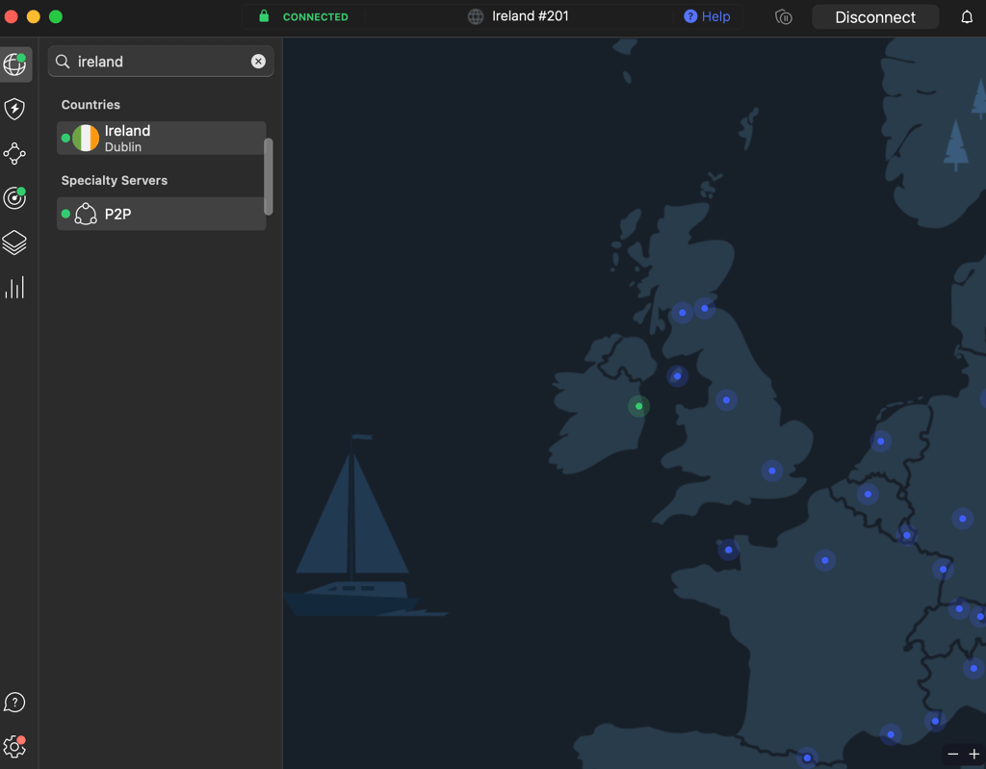
Task: Open Threat Protection shield icon in sidebar
Action: point(14,110)
